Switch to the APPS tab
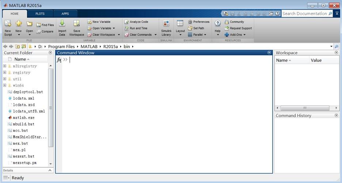The width and height of the screenshot is (342, 183). (x=65, y=14)
